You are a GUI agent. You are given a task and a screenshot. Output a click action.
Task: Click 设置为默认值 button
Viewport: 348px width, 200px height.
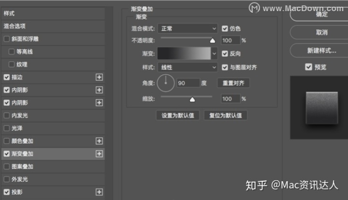tap(178, 115)
